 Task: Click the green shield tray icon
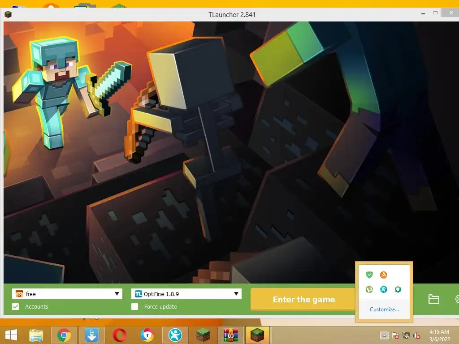[369, 275]
